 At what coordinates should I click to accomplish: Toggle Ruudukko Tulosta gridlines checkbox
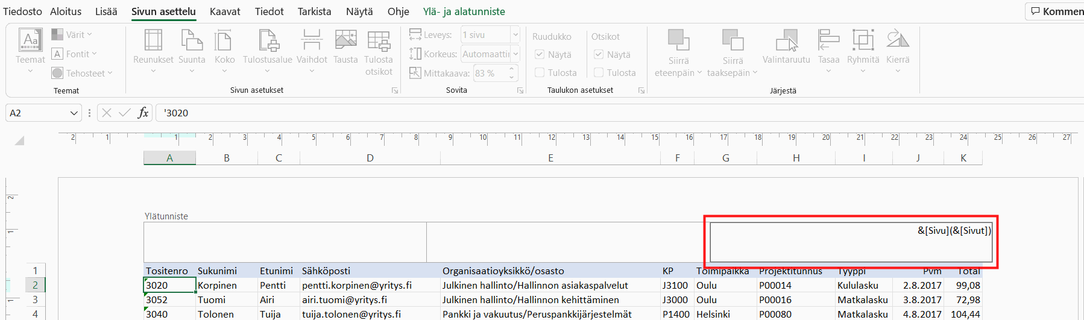(540, 72)
